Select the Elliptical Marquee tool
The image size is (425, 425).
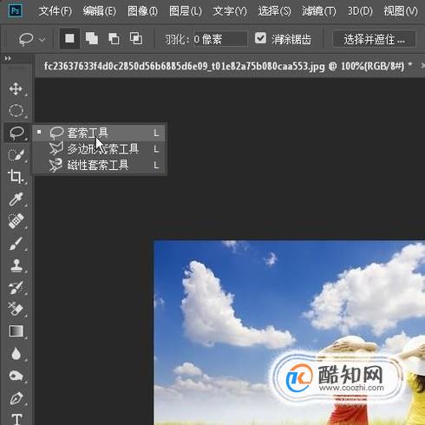[16, 110]
